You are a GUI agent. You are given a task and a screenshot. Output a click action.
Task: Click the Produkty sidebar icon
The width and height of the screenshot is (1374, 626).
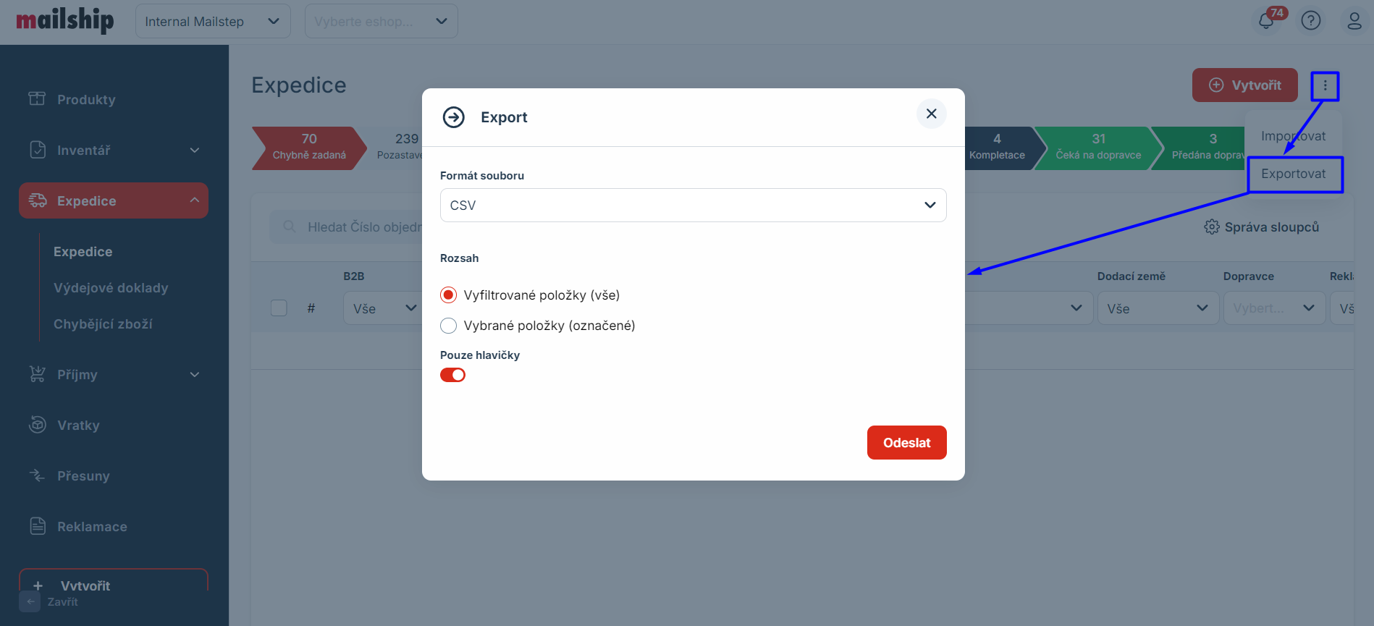pyautogui.click(x=37, y=99)
